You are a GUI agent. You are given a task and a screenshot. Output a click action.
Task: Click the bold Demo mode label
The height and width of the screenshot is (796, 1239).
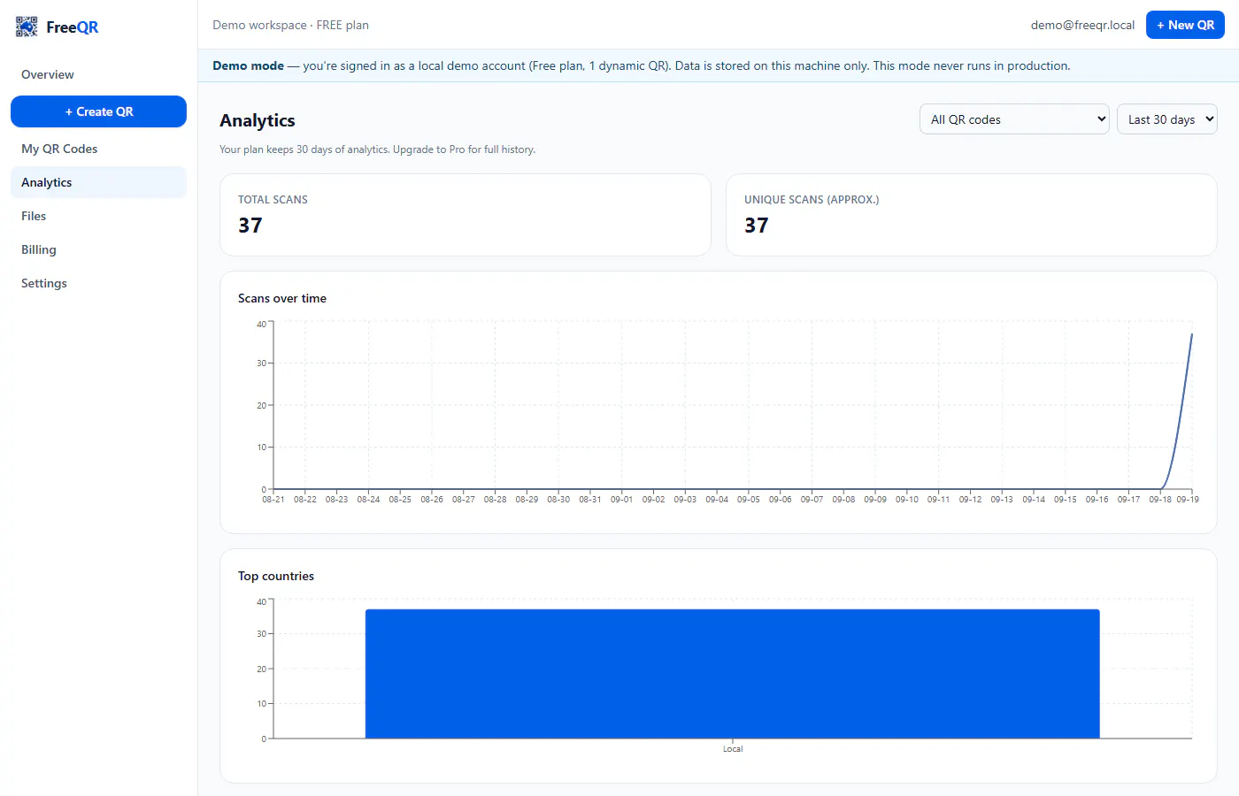coord(248,65)
